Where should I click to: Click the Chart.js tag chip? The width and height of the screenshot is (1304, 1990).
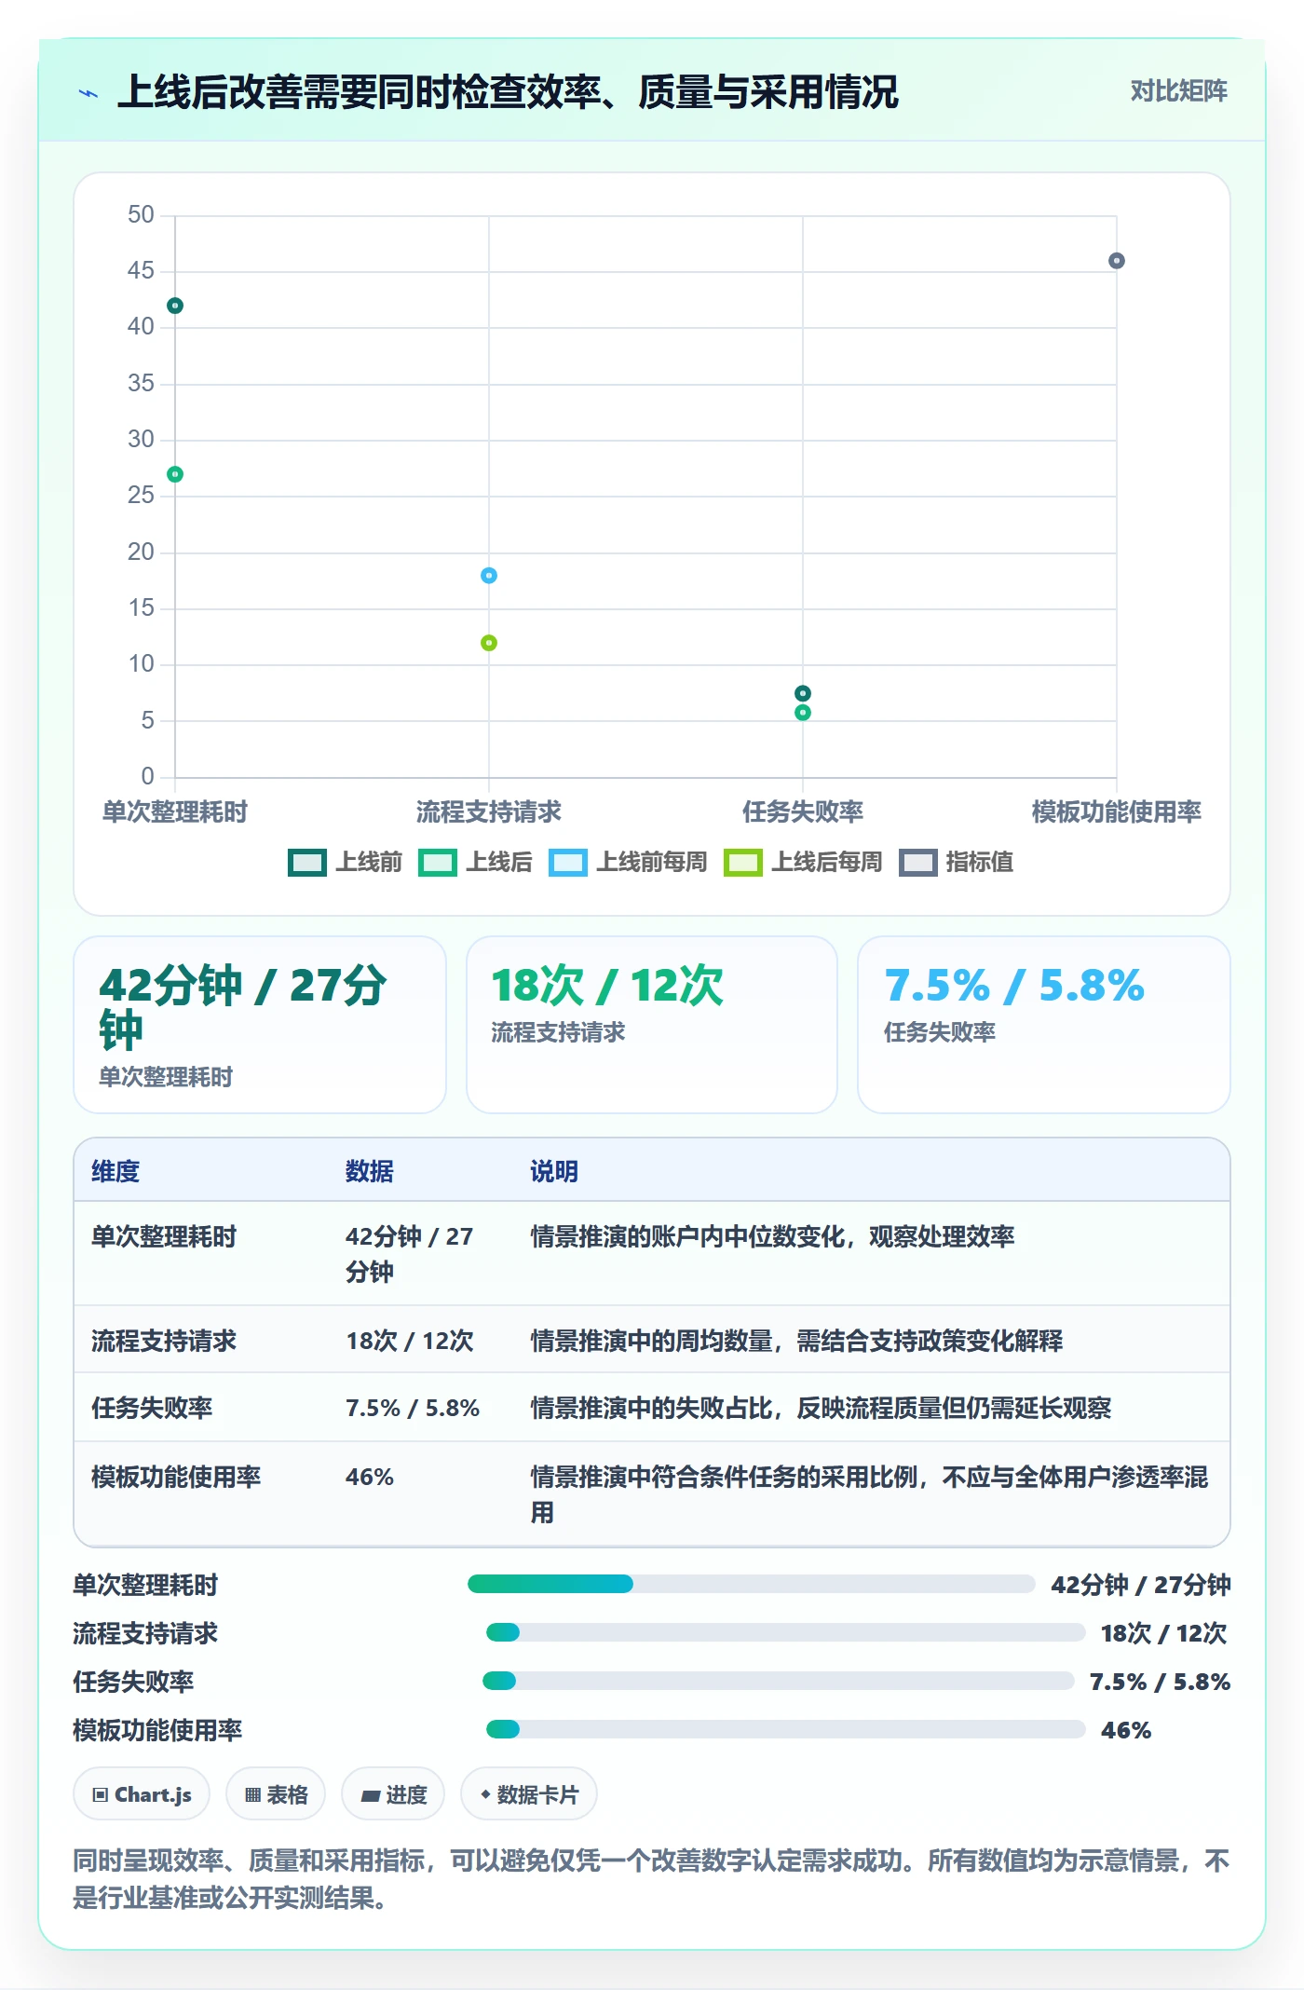[x=142, y=1793]
